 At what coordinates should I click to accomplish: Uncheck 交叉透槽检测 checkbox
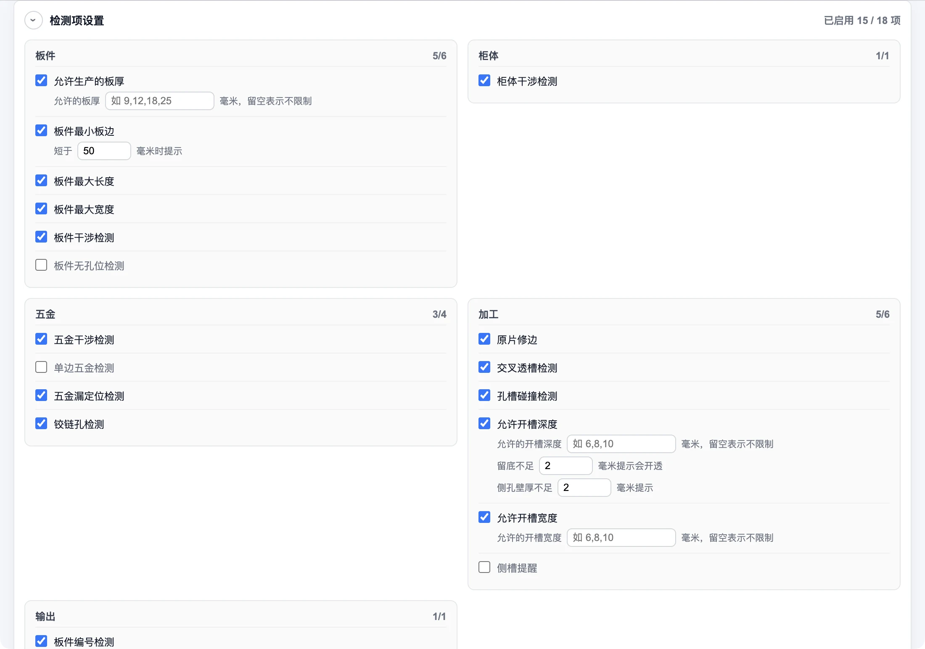[x=484, y=367]
